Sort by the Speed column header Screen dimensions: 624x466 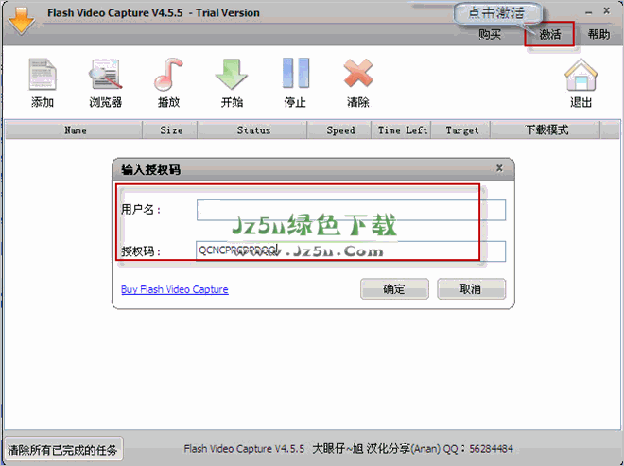(339, 130)
